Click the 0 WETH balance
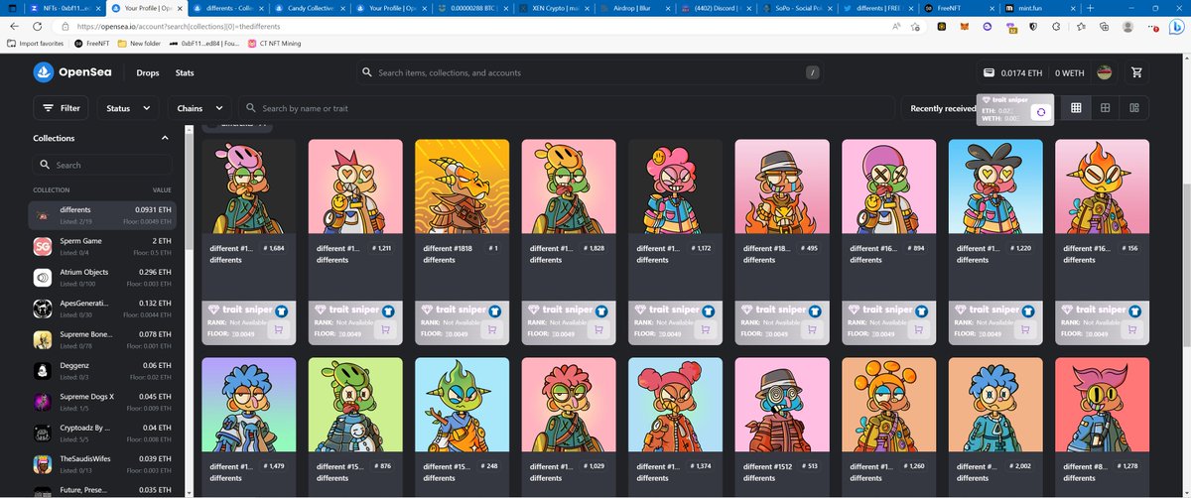The height and width of the screenshot is (498, 1191). 1069,72
